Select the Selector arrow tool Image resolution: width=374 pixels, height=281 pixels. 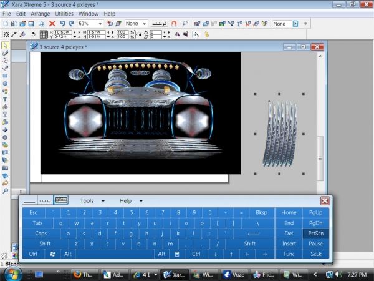point(5,46)
